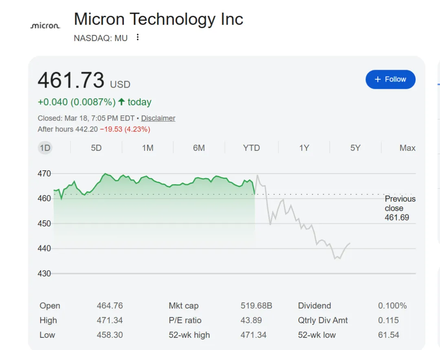The height and width of the screenshot is (350, 440).
Task: Open the Disclaimer link
Action: [x=158, y=118]
